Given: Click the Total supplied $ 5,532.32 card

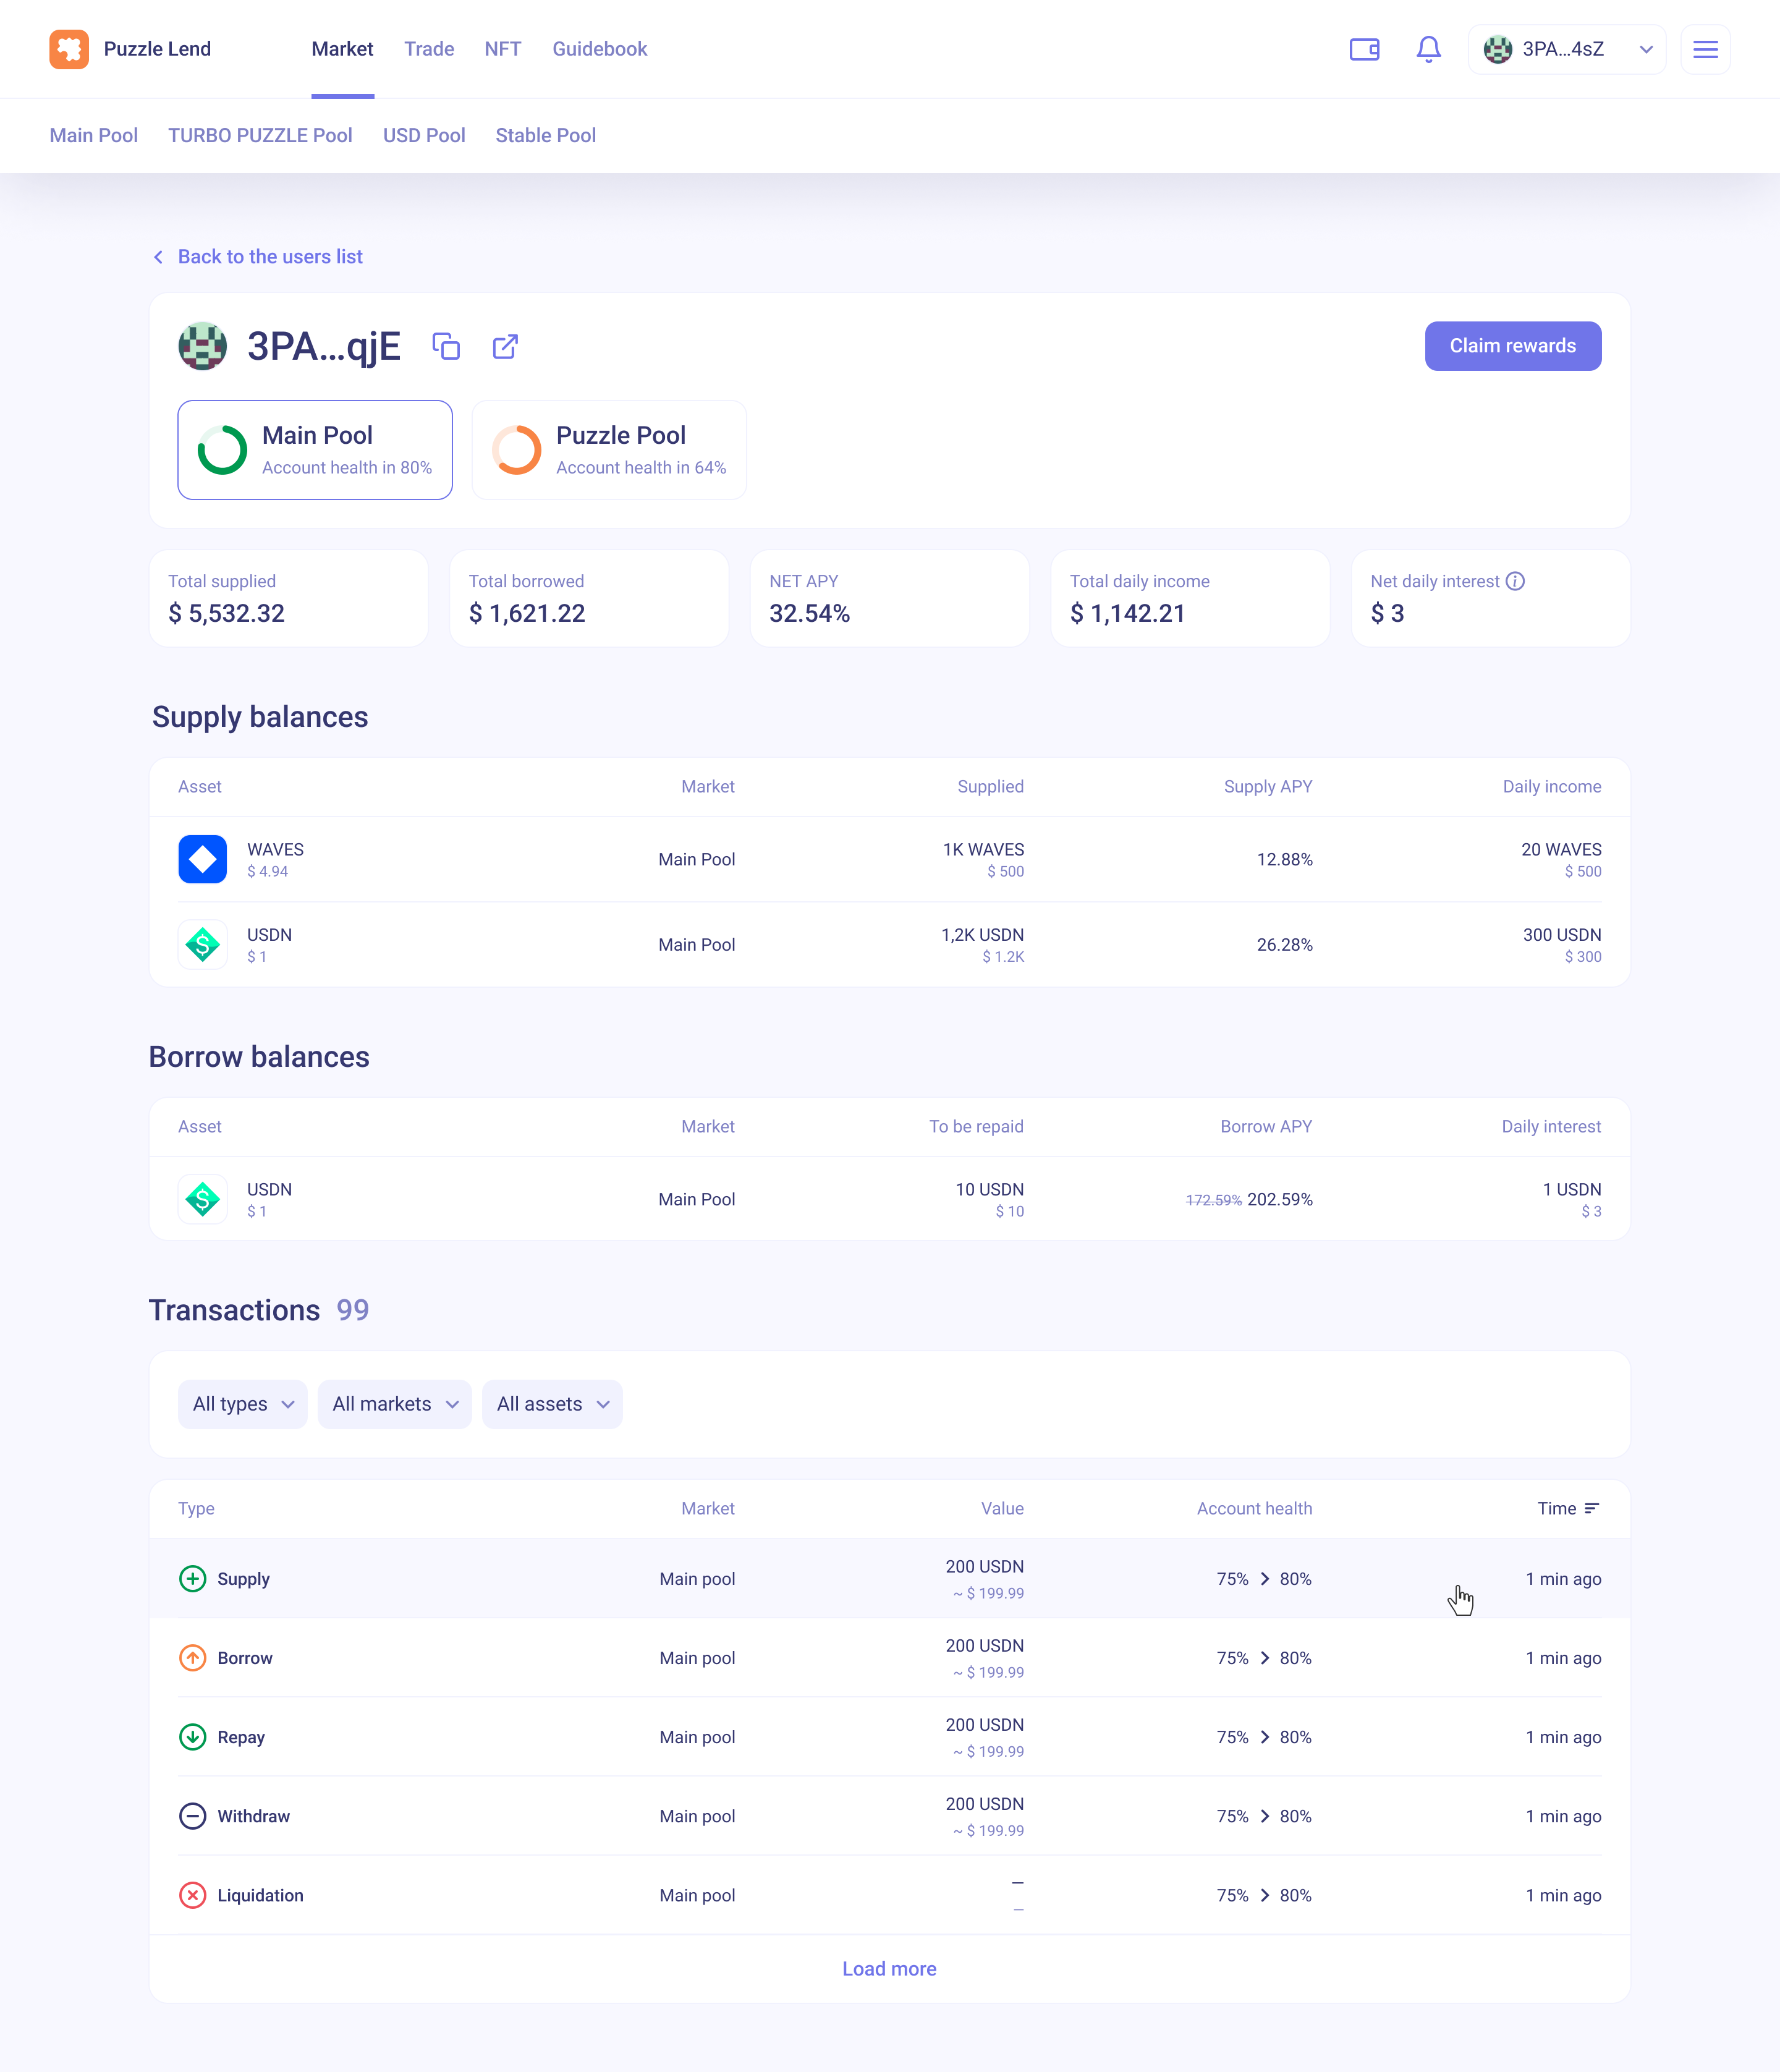Looking at the screenshot, I should [289, 598].
